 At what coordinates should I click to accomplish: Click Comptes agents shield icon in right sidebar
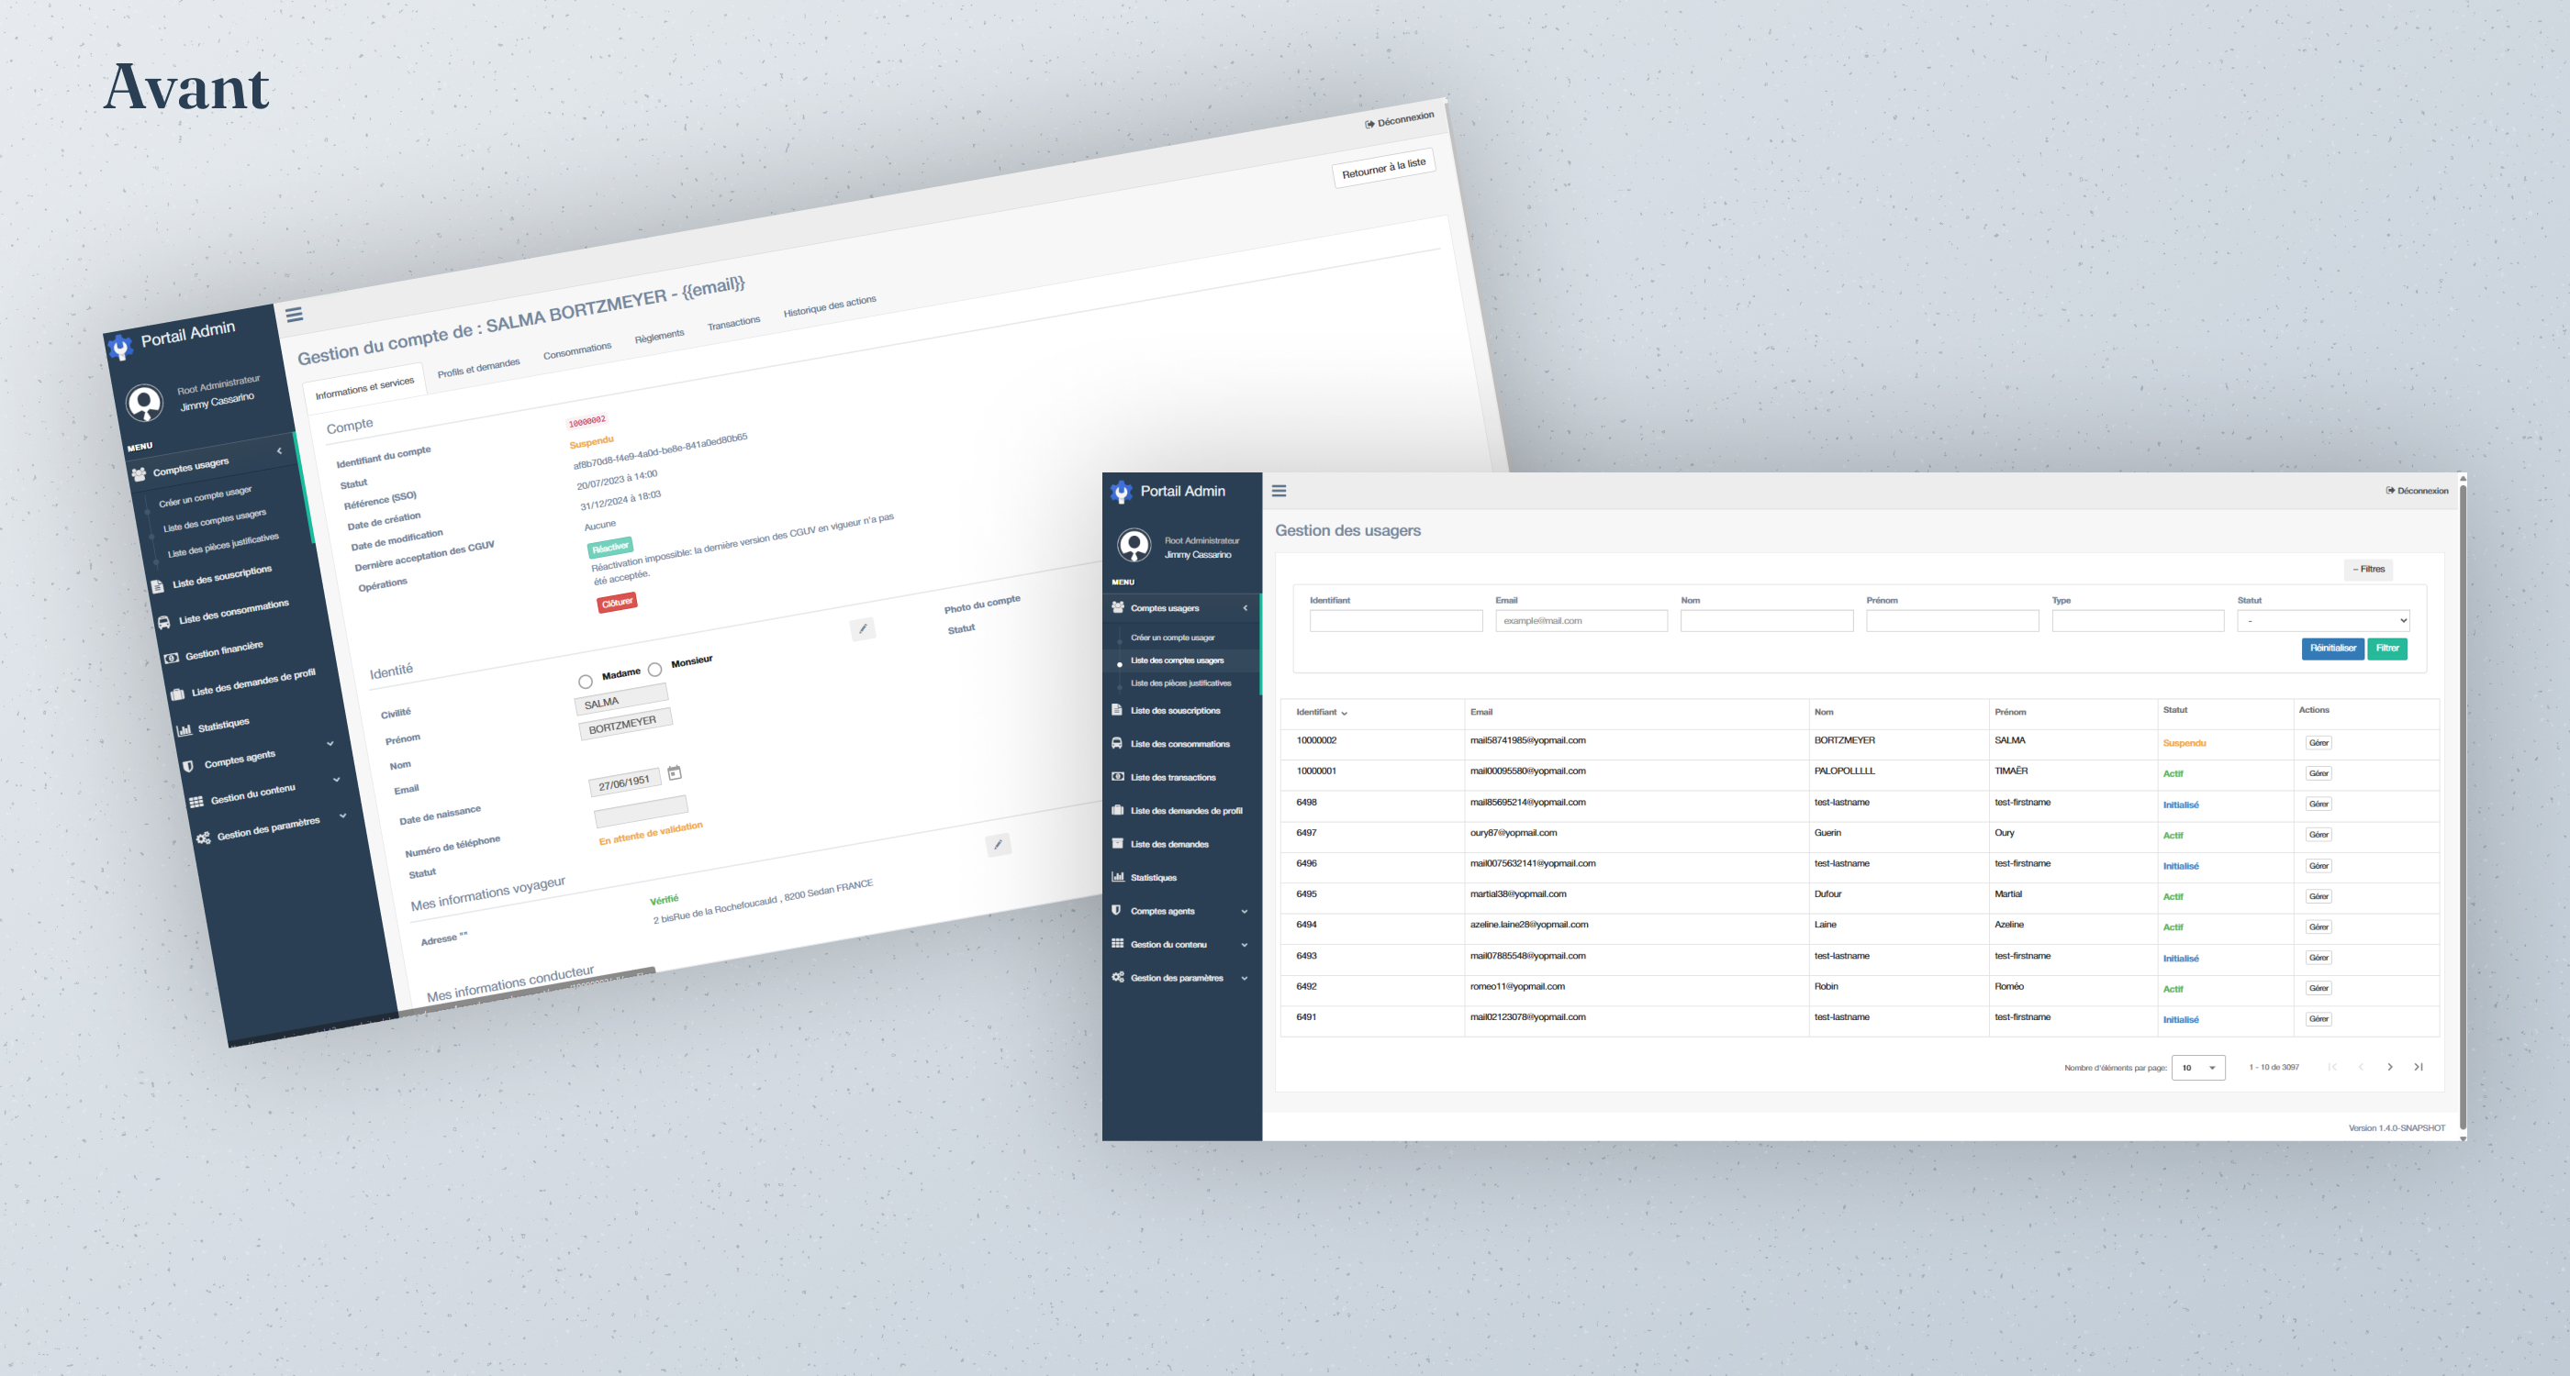(x=1116, y=910)
